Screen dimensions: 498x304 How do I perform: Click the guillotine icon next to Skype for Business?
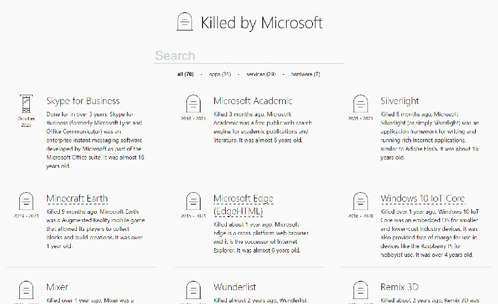(x=25, y=104)
